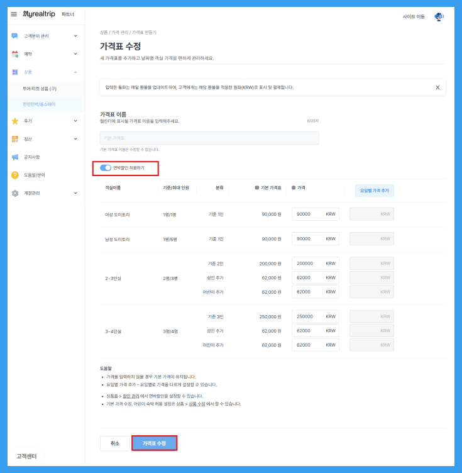Click the 정산 grid icon

(15, 139)
